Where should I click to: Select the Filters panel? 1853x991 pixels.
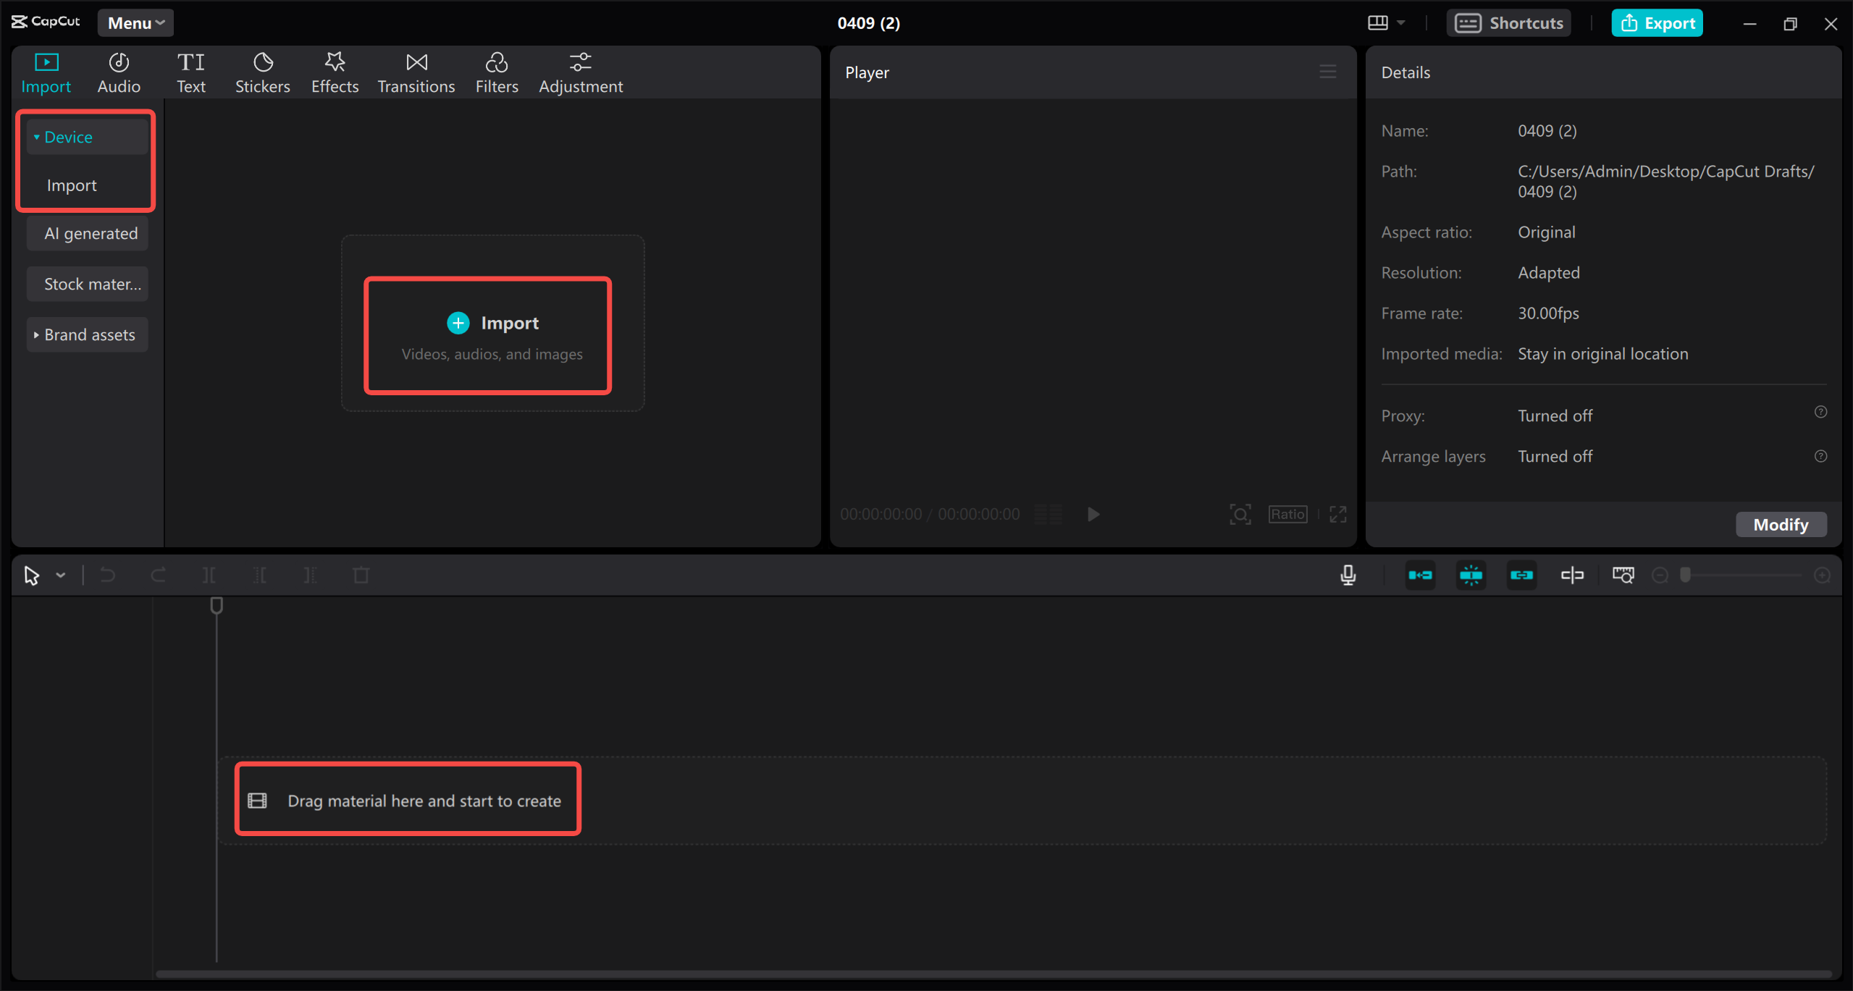[497, 72]
